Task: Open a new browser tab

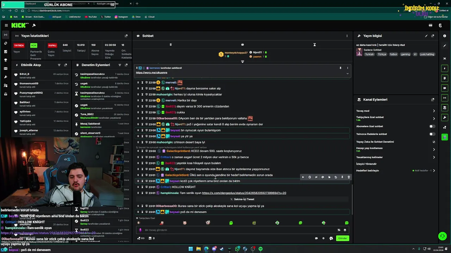Action: 137,4
